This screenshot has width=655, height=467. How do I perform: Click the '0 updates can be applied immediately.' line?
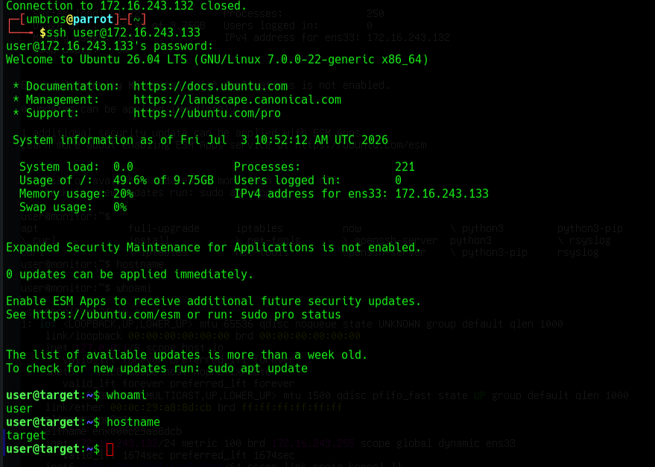[130, 275]
